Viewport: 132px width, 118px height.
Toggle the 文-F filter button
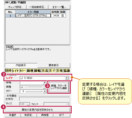coord(52,71)
